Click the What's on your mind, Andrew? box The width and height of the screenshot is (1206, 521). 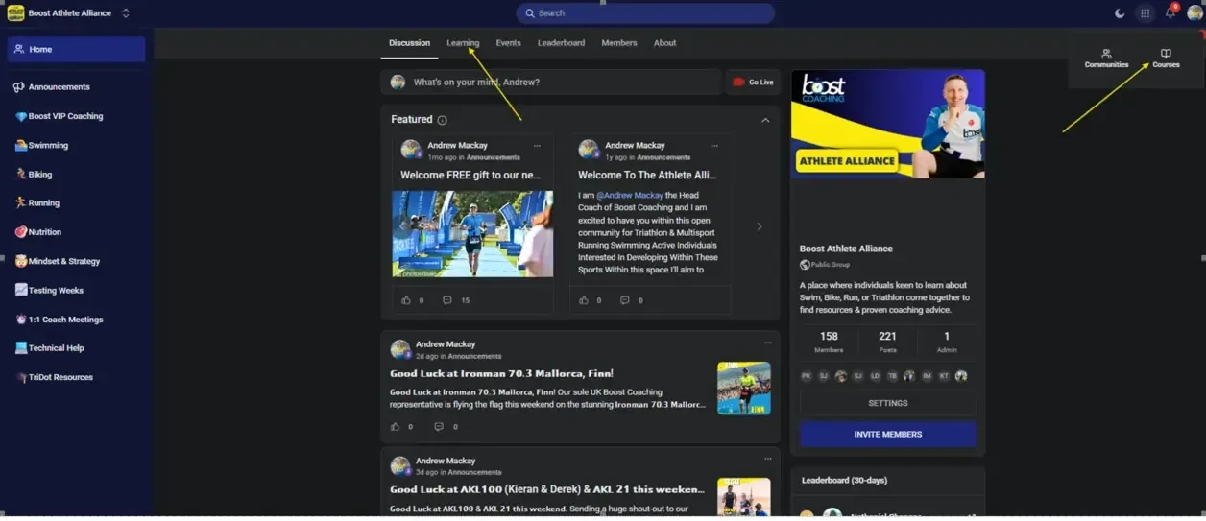(551, 83)
